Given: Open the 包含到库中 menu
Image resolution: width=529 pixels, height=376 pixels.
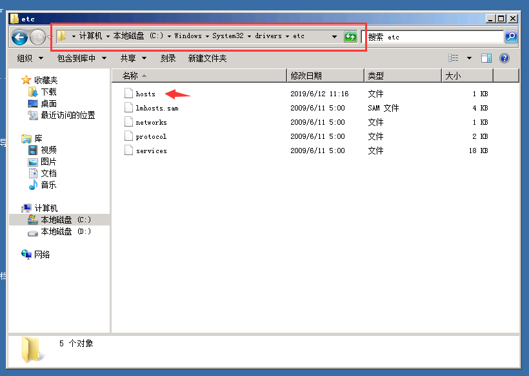Looking at the screenshot, I should (x=82, y=58).
